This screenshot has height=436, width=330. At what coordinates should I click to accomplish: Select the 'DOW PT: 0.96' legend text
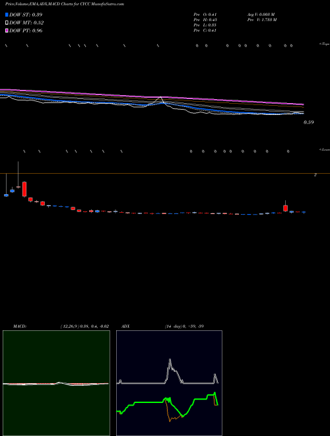(x=26, y=30)
